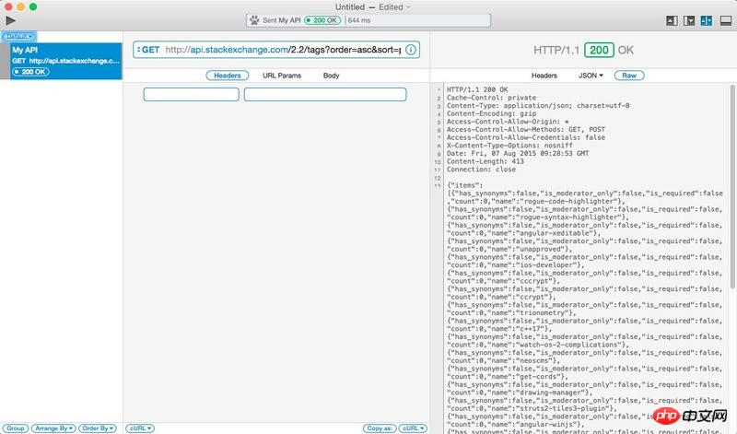Click the 'Cache-Control: private' line
This screenshot has width=737, height=434.
491,98
